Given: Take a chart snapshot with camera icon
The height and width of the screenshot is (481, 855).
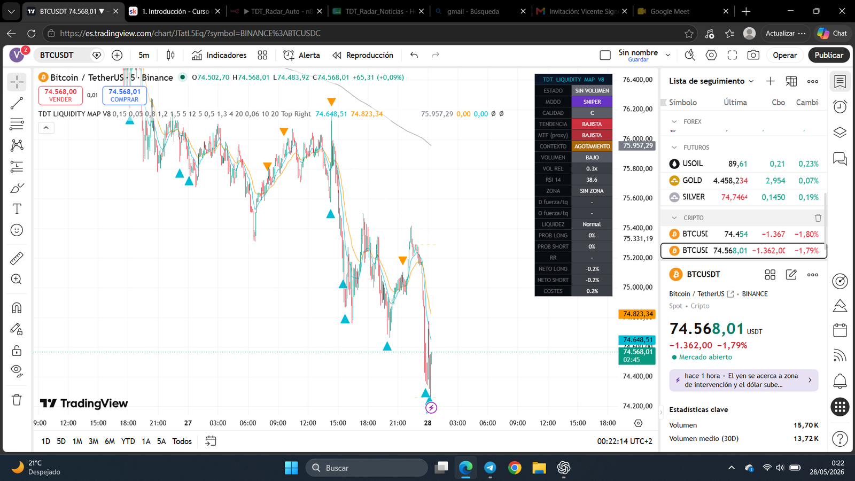Looking at the screenshot, I should point(753,55).
